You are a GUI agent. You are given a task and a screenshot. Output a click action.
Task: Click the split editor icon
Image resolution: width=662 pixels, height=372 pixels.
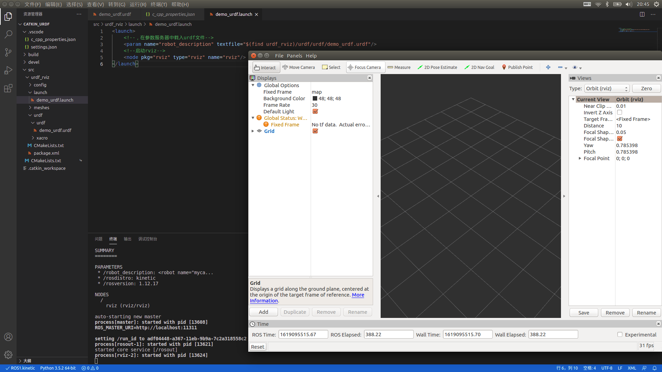(642, 14)
